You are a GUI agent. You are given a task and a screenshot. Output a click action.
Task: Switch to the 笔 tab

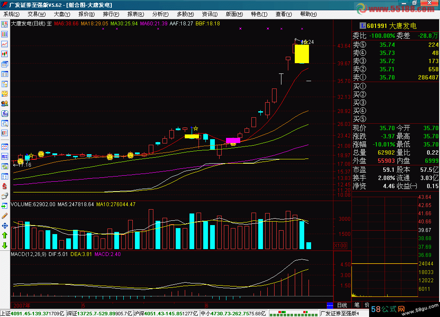357,305
